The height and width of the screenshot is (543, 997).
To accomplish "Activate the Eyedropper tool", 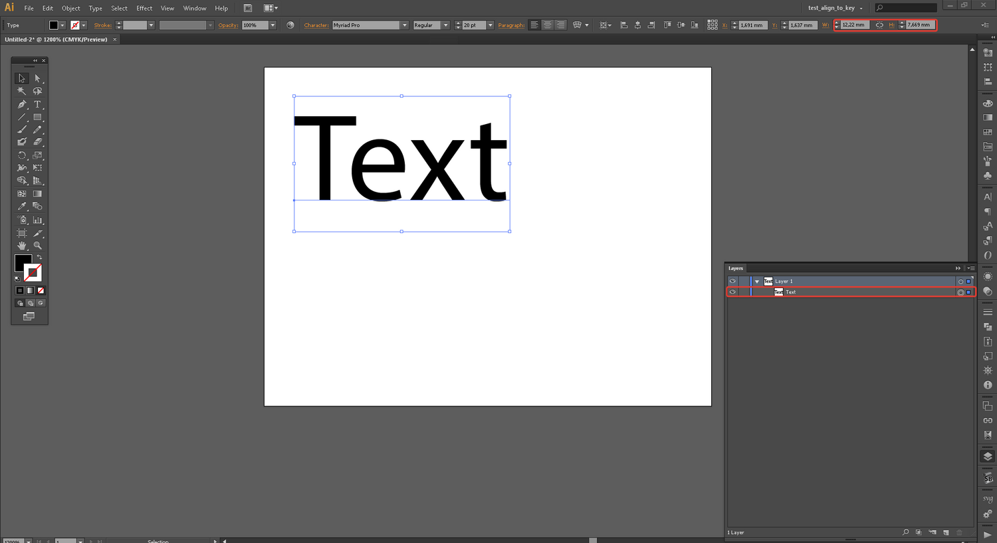I will 22,206.
